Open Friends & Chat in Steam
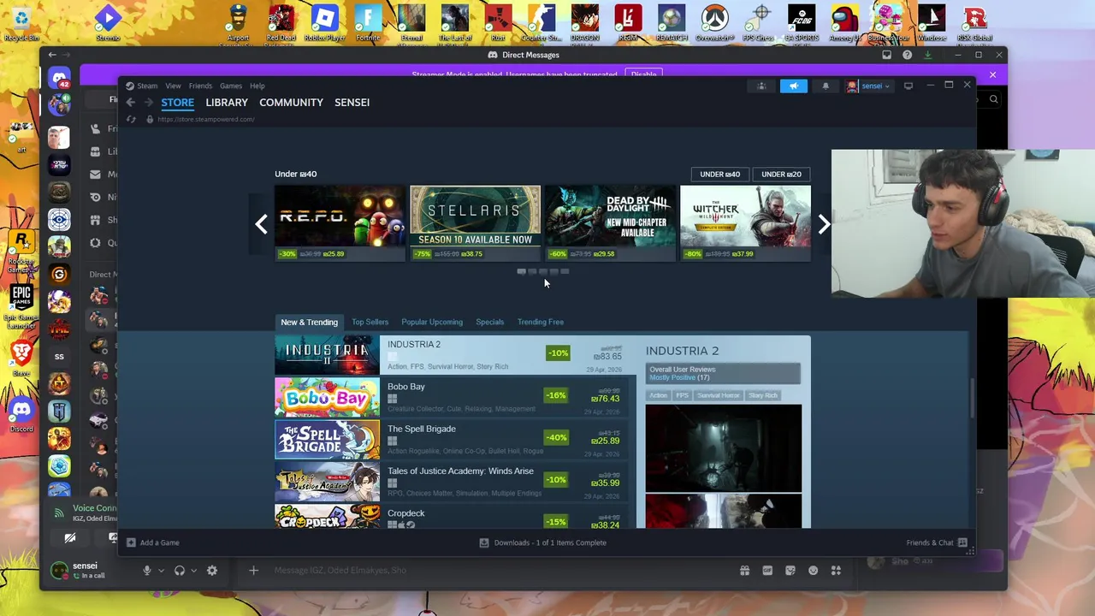 point(937,542)
